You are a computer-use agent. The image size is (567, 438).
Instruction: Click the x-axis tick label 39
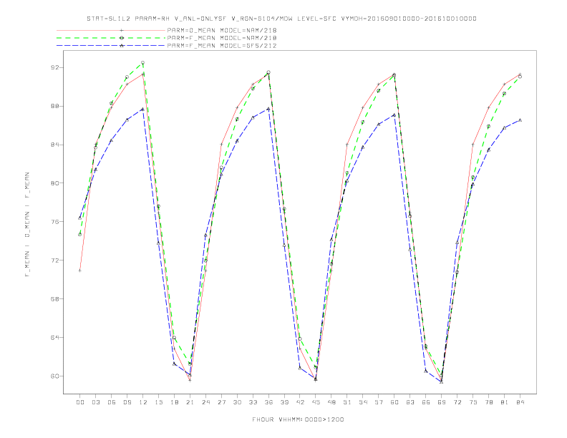coord(284,402)
